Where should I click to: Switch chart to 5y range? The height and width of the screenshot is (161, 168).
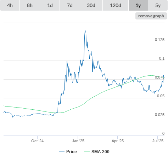click(x=158, y=5)
